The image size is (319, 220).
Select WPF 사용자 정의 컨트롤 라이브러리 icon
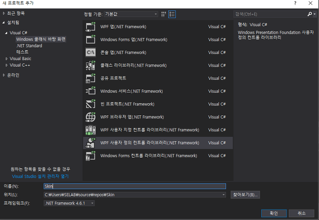click(91, 143)
